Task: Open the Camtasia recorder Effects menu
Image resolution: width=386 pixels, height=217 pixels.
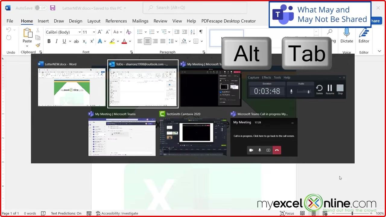Action: coord(266,77)
